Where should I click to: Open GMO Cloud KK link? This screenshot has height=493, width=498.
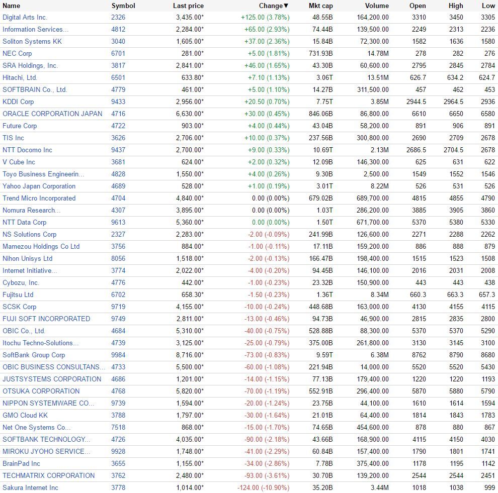click(x=25, y=415)
